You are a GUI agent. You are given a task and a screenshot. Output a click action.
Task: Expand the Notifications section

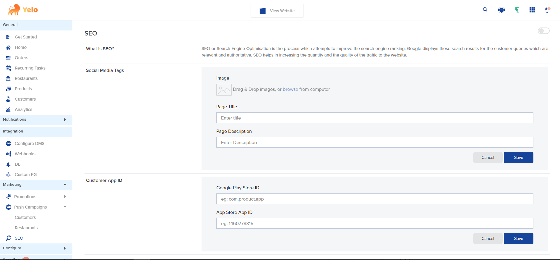point(65,119)
